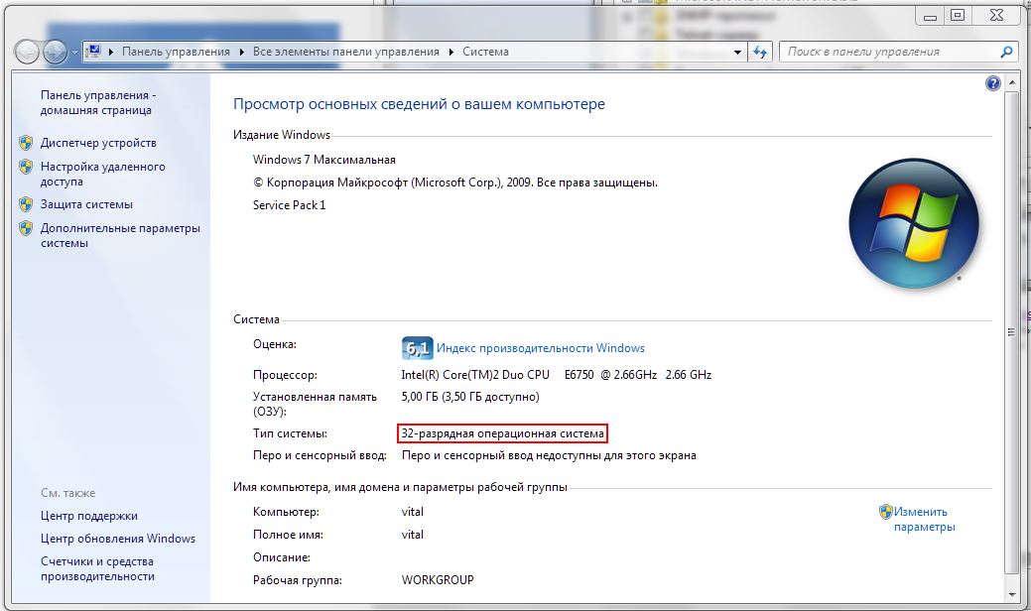Open Дополнительные параметры системы link

(120, 236)
